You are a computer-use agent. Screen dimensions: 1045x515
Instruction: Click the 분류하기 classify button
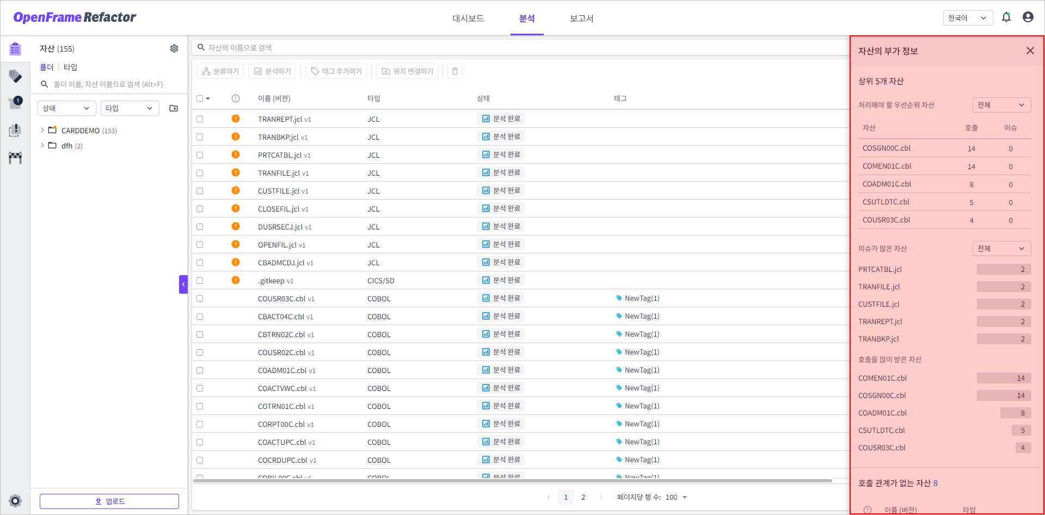(x=220, y=71)
